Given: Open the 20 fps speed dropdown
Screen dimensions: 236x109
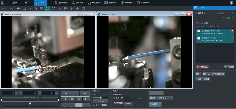Looking at the screenshot, I should coord(107,102).
